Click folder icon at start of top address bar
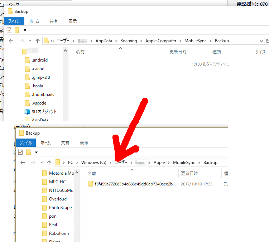269x242 pixels. click(x=46, y=41)
